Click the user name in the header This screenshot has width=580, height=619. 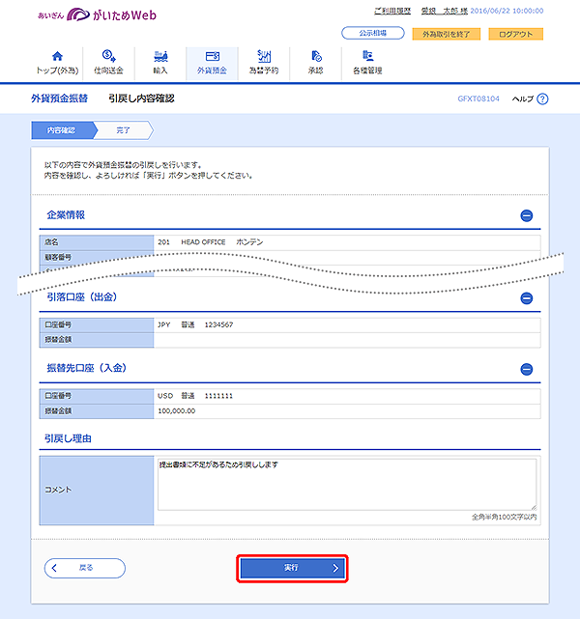[x=445, y=11]
